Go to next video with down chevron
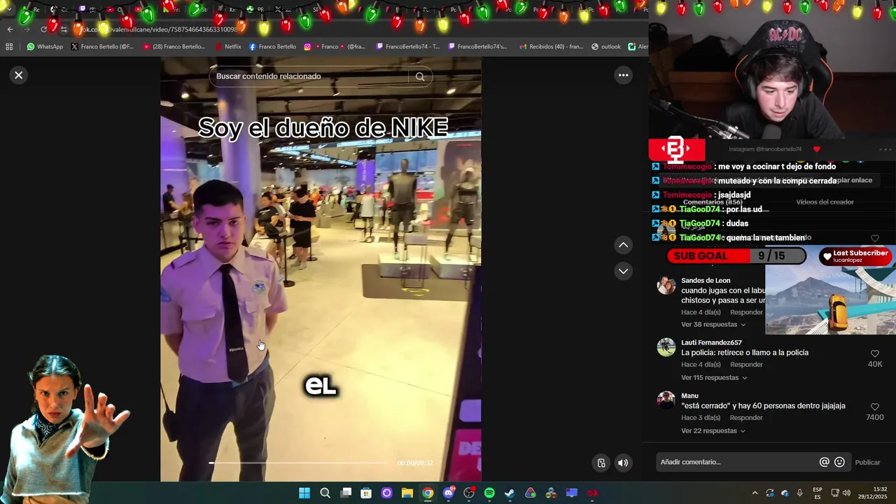This screenshot has width=896, height=504. (x=623, y=271)
